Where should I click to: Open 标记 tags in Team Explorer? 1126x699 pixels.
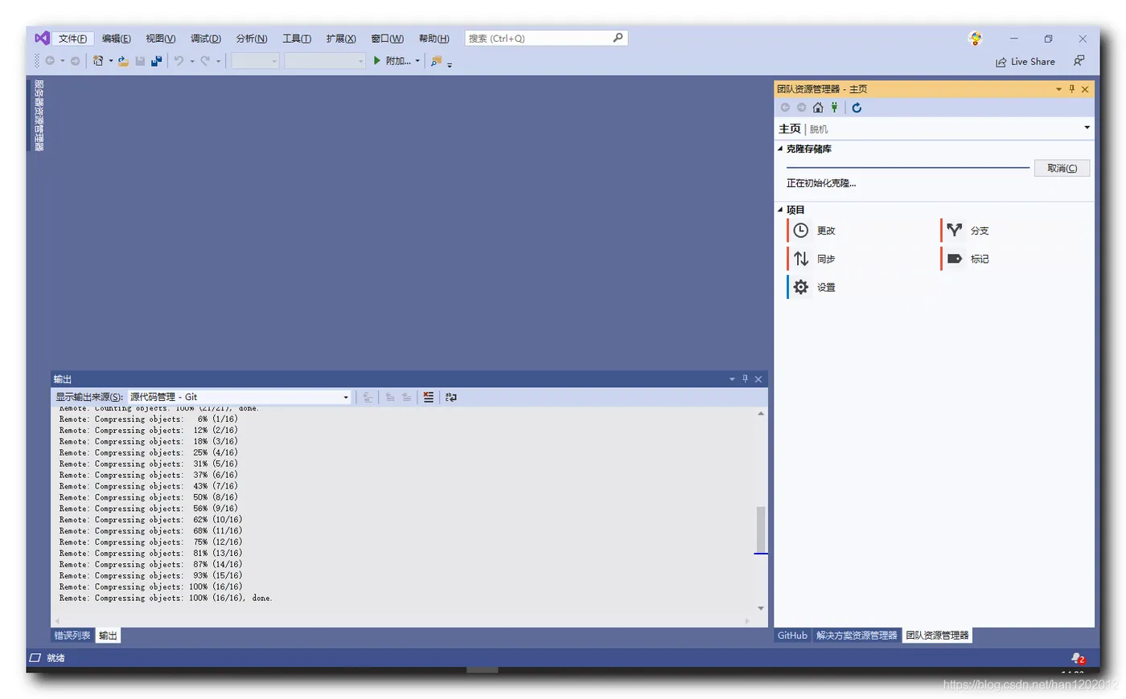[966, 259]
